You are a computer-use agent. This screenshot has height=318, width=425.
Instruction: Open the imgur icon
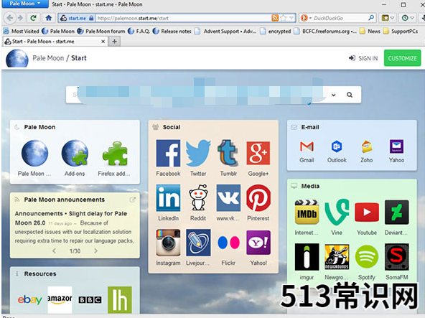click(307, 257)
